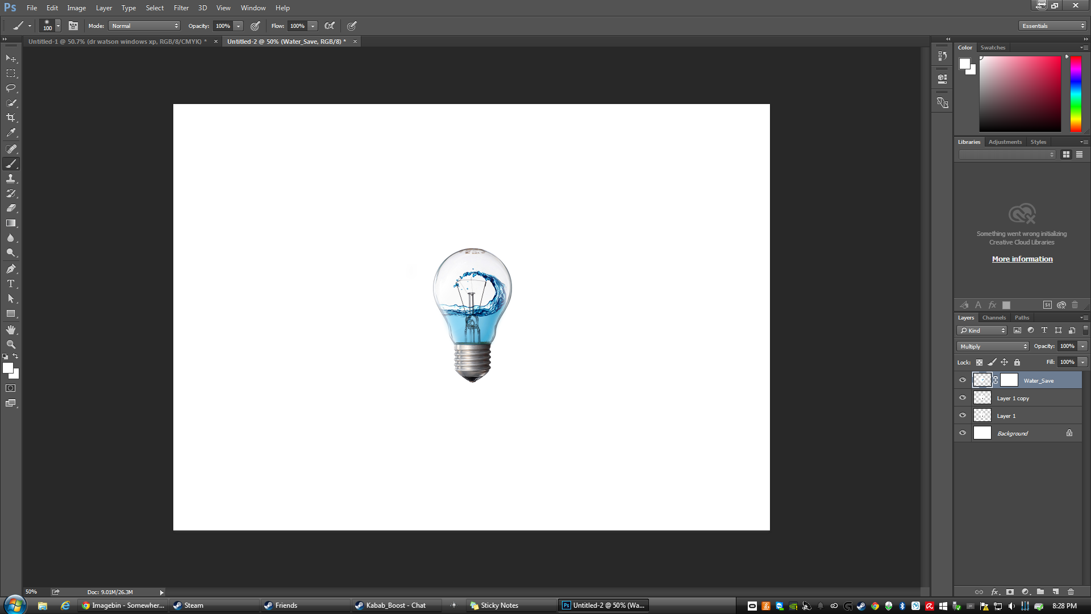Select the History Brush tool

(11, 193)
